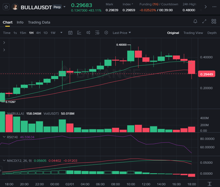Screen dimensions: 220x187
Task: Open the more intervals dropdown arrow
Action: tap(61, 33)
